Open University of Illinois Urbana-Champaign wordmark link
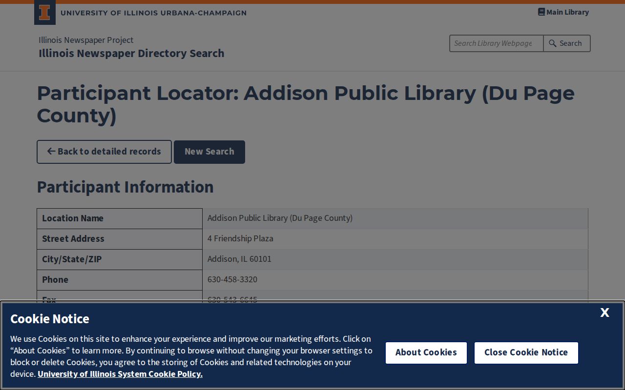 [x=153, y=13]
